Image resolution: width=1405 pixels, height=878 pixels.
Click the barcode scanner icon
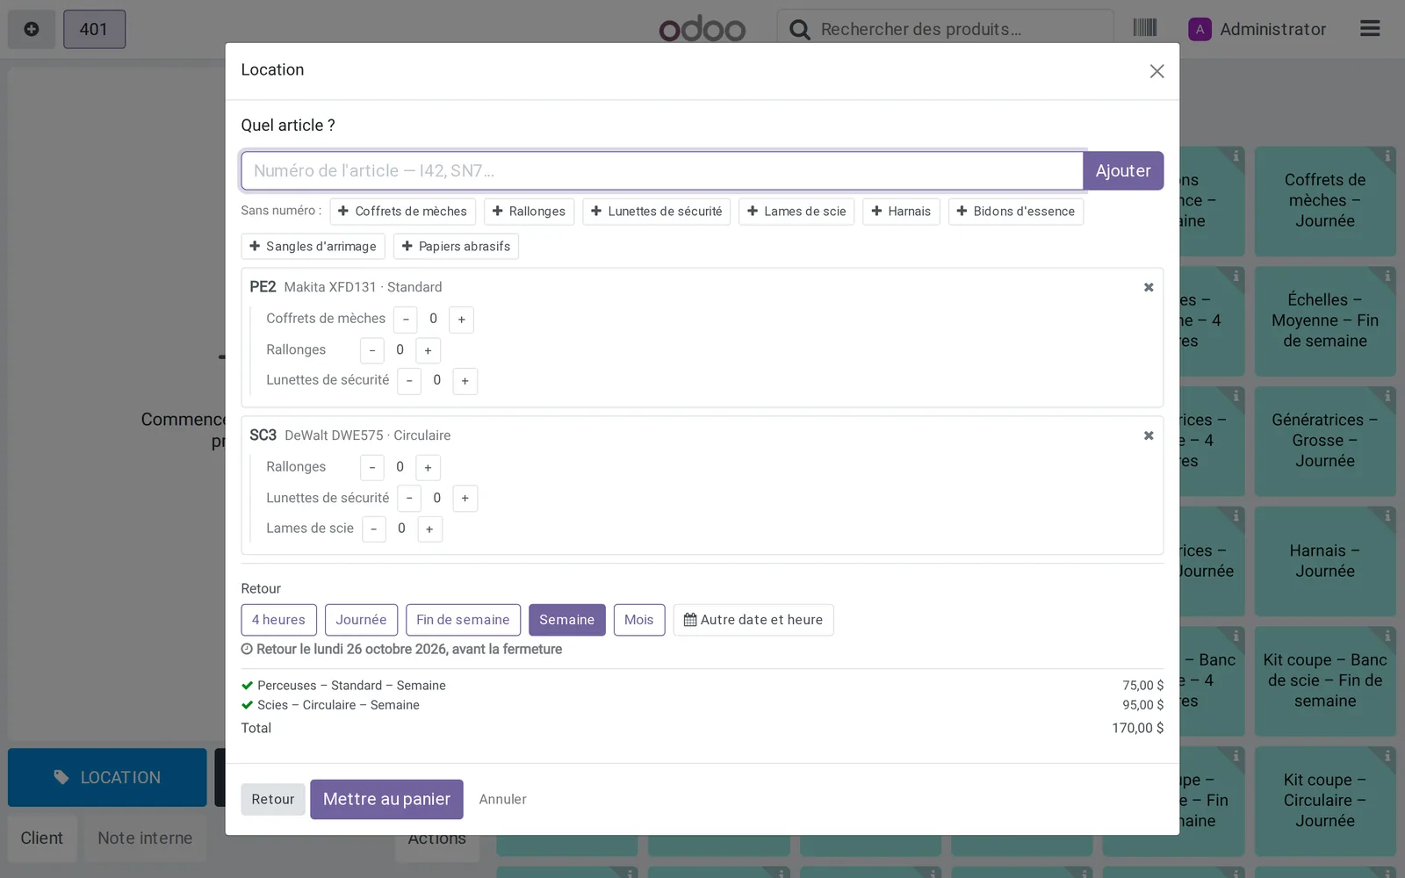(x=1145, y=28)
